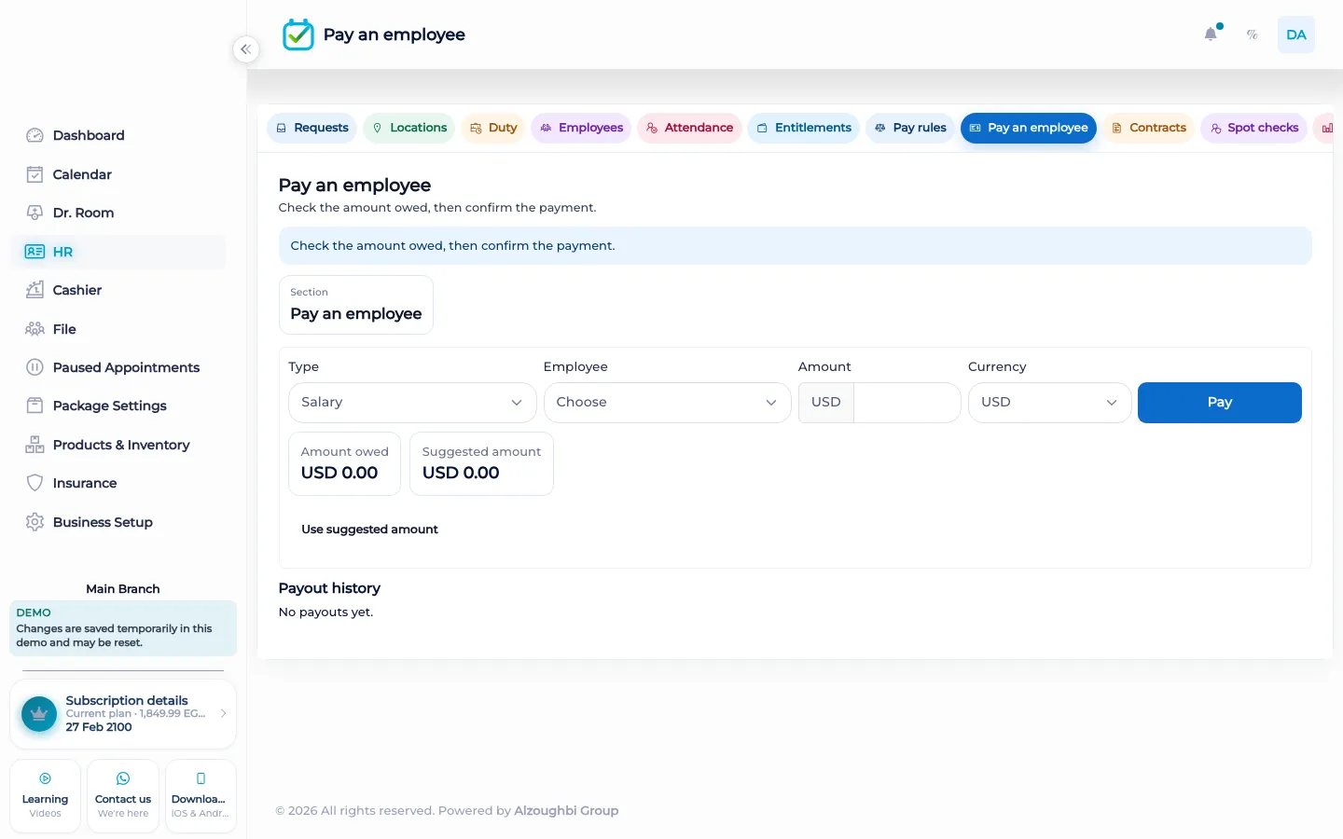Switch to the Duty tab
Screen dimensions: 1343x839
click(x=493, y=128)
